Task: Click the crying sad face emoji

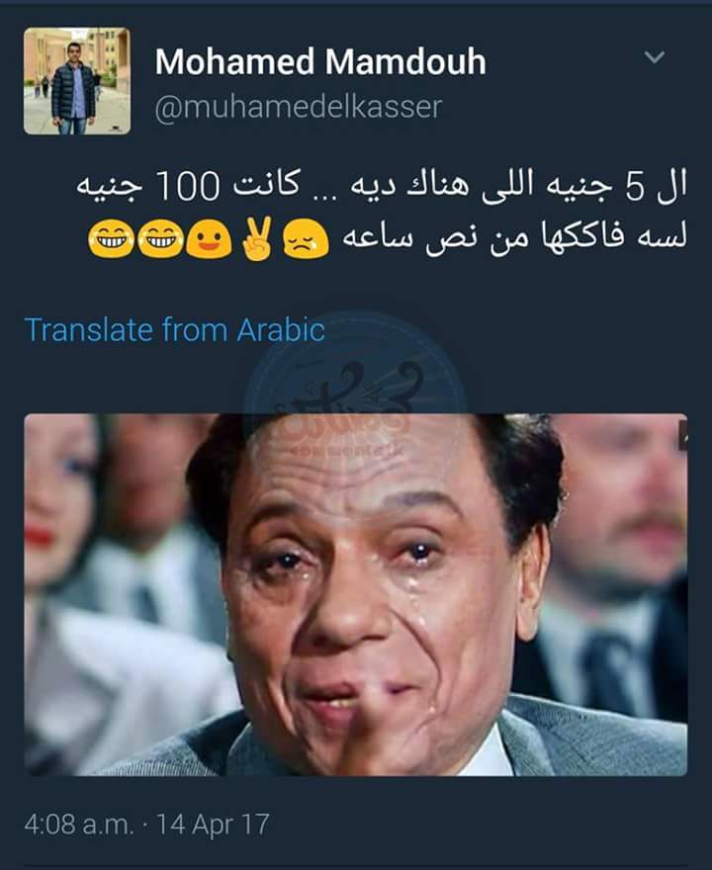Action: coord(306,238)
